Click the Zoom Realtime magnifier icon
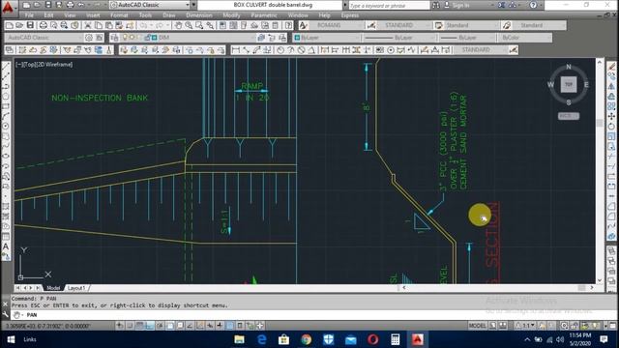Screen dimensions: 619x348 click(x=189, y=26)
